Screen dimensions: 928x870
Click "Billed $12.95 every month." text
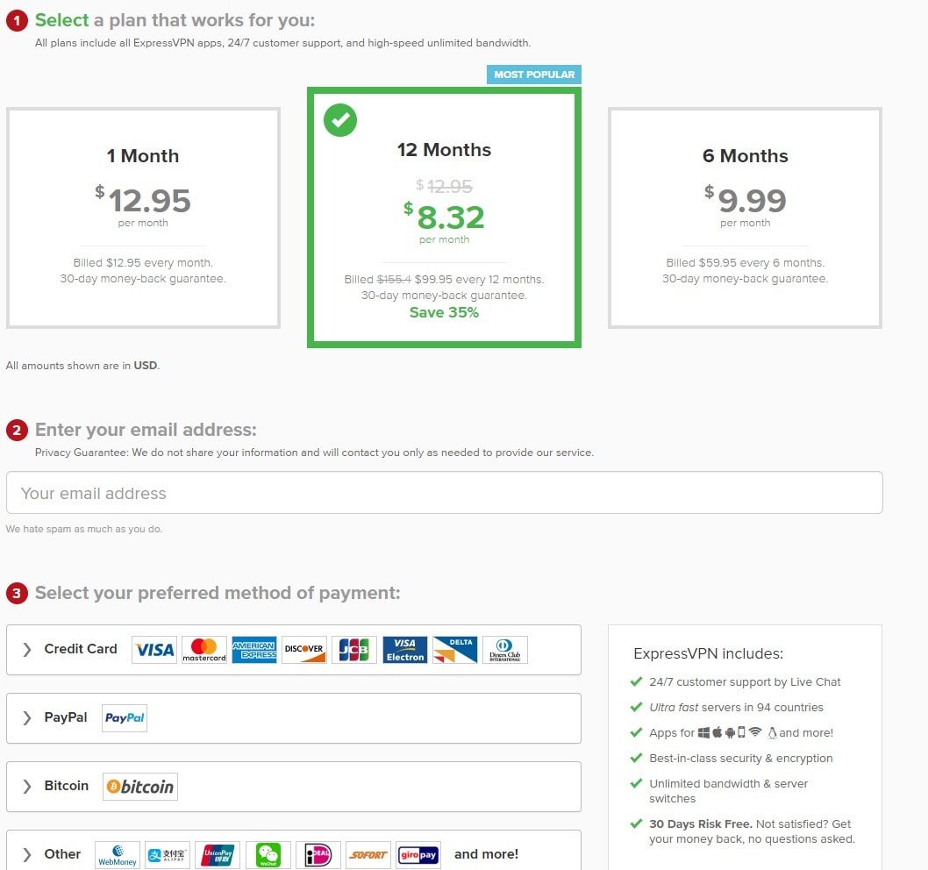tap(143, 263)
